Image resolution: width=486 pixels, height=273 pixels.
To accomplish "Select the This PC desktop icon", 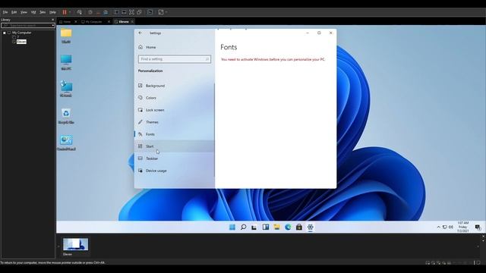I will coord(66,62).
